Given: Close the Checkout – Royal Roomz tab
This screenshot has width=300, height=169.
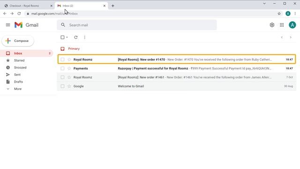Looking at the screenshot, I should (51, 6).
